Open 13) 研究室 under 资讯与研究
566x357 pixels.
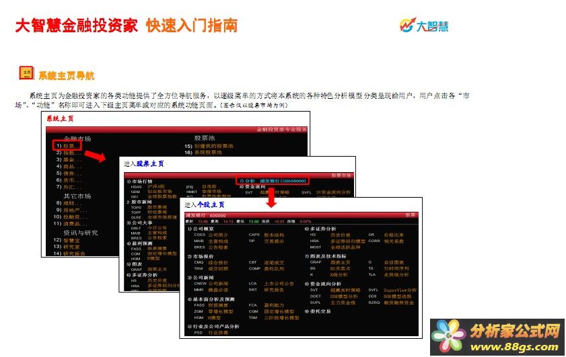(67, 247)
